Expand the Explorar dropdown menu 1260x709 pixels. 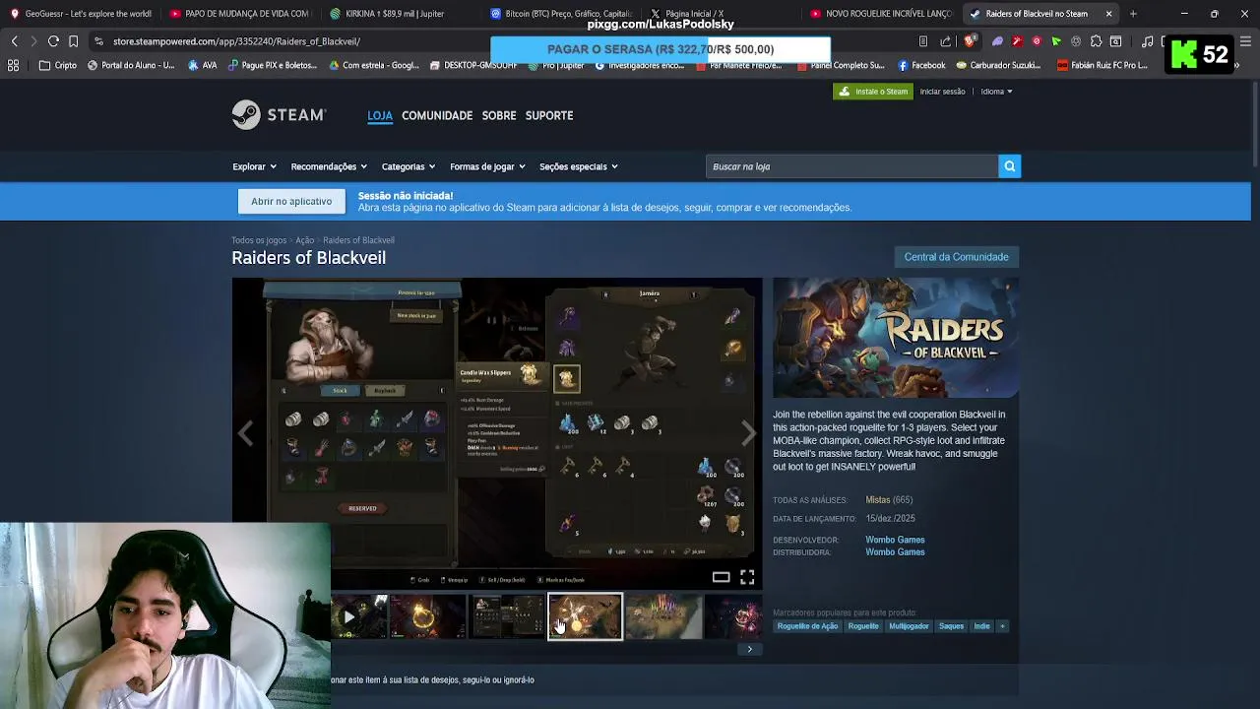pyautogui.click(x=254, y=166)
